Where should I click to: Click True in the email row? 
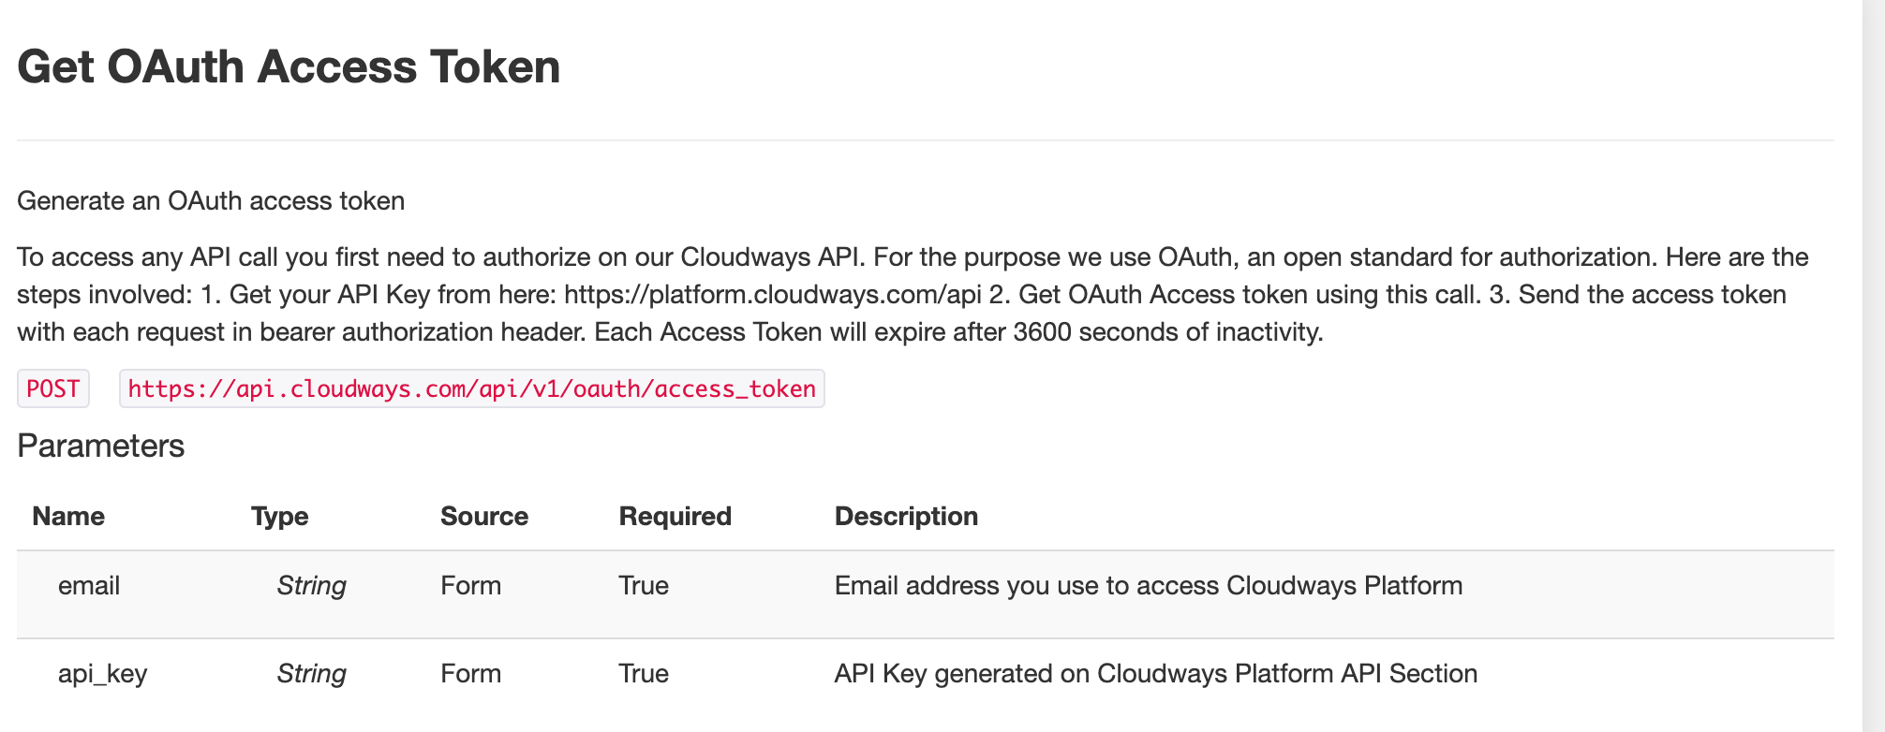(644, 586)
